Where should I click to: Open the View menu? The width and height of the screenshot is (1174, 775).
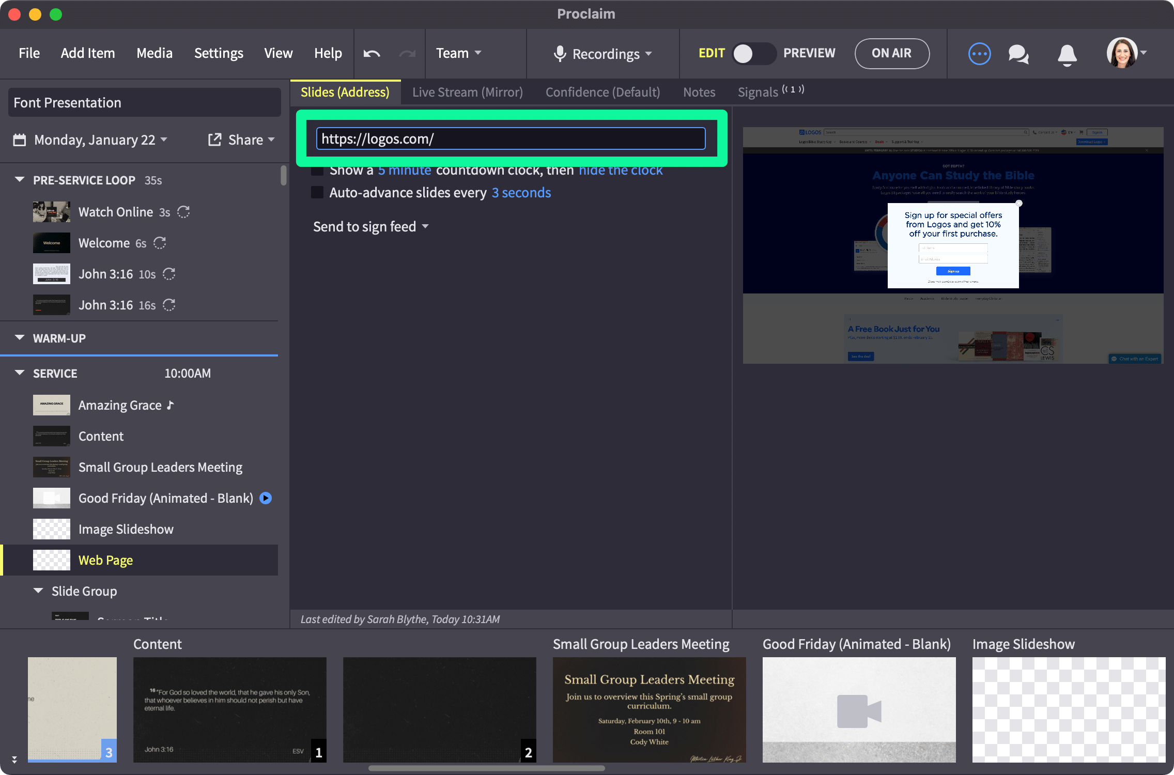coord(279,53)
